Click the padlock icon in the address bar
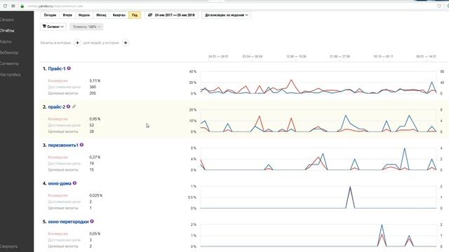 (22, 6)
